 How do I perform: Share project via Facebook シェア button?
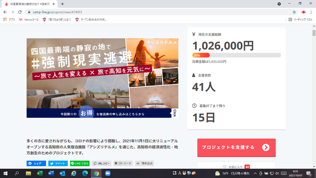(36, 163)
